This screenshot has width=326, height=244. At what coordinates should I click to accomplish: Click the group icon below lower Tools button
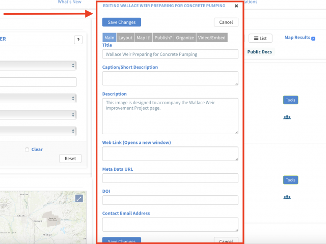pos(287,197)
